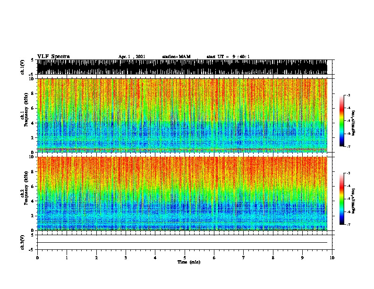Click the ch.2 "Frequency (kHz)" axis label
This screenshot has width=374, height=289.
coord(26,188)
